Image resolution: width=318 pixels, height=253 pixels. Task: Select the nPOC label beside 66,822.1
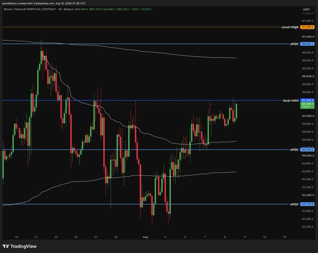[x=294, y=44]
